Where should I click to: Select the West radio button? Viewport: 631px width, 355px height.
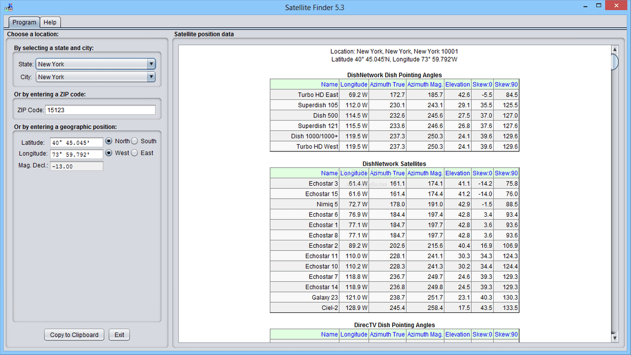coord(110,153)
